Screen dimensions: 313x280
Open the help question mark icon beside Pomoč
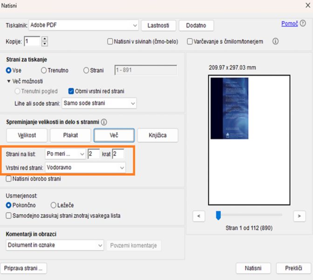(303, 24)
